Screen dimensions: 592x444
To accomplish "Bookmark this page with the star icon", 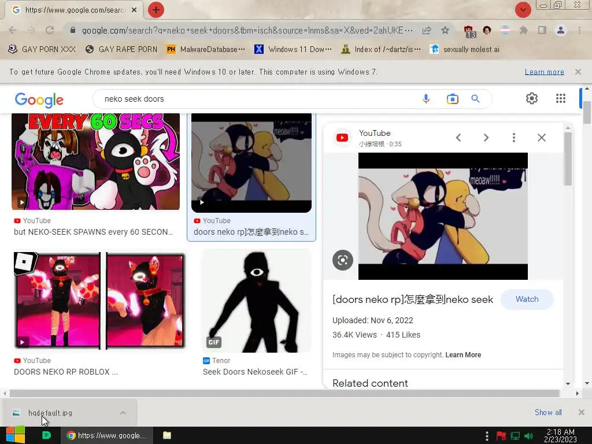I will [445, 30].
